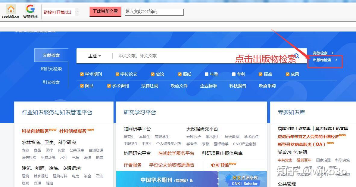Uncheck the 学术期刊 checkbox

[x=82, y=74]
